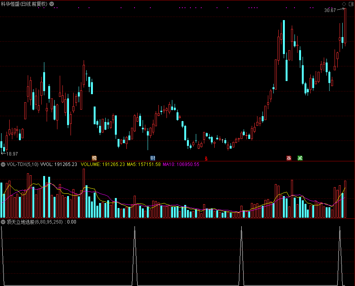355x286 pixels.
Task: Toggle the side panel icon in chart header
Action: click(351, 4)
